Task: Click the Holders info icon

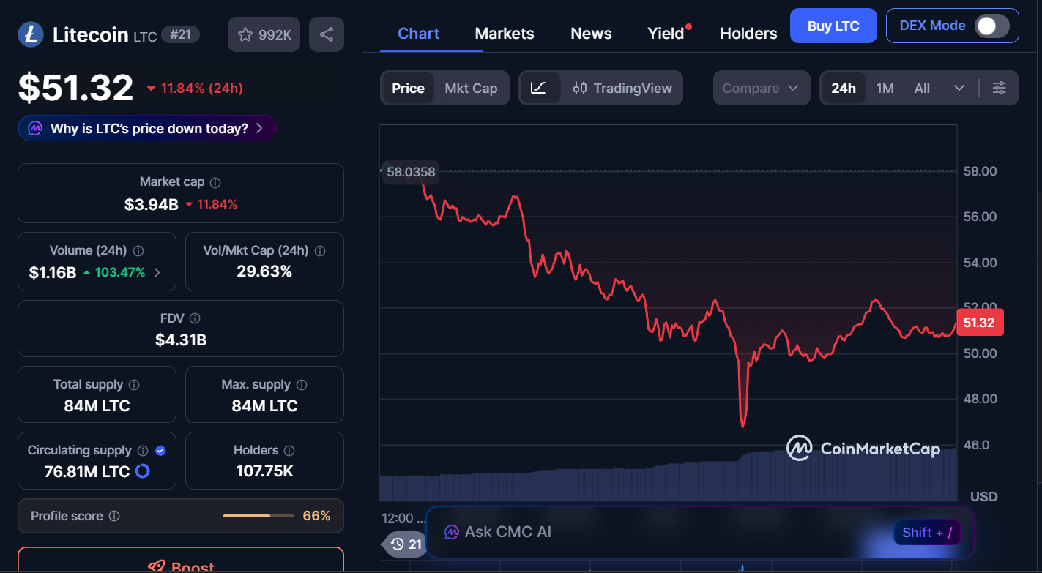Action: click(x=289, y=451)
